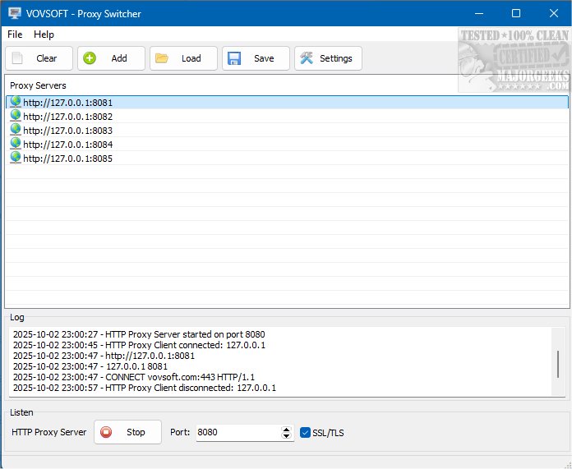
Task: Open the File menu
Action: (15, 34)
